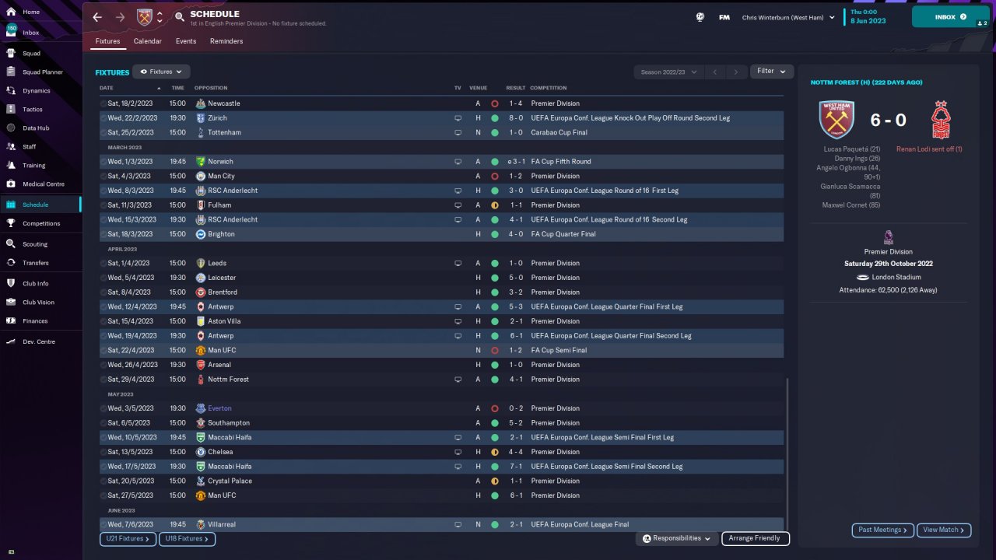Image resolution: width=996 pixels, height=560 pixels.
Task: Switch to the Calendar tab
Action: coord(148,41)
